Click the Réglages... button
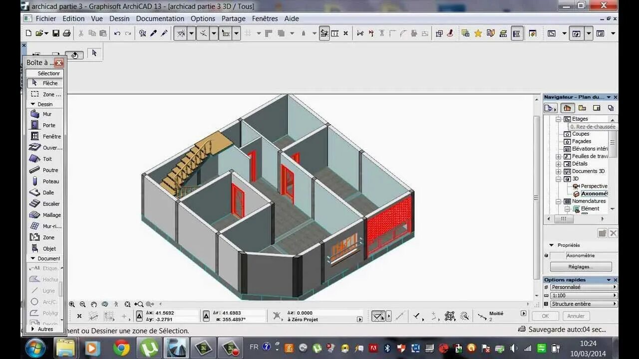The width and height of the screenshot is (639, 359). (x=581, y=267)
